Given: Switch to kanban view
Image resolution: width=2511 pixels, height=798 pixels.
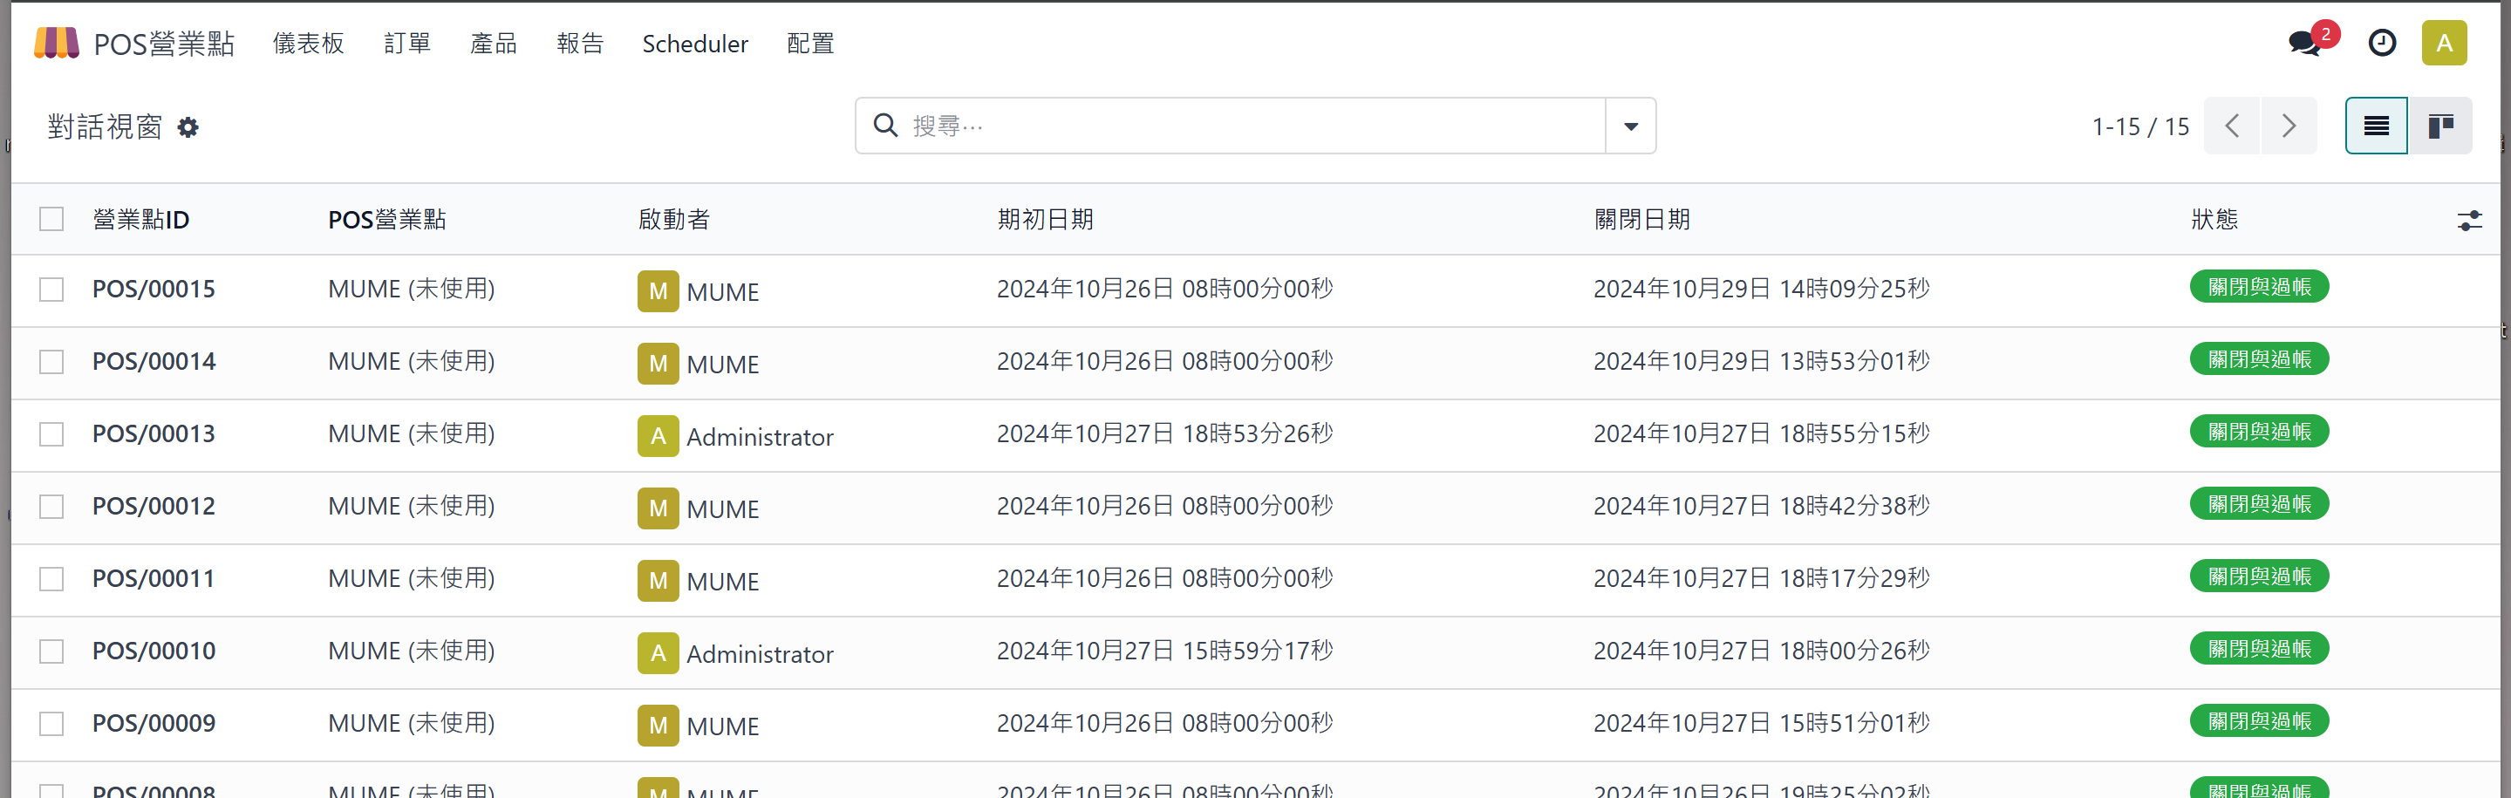Looking at the screenshot, I should (x=2441, y=125).
